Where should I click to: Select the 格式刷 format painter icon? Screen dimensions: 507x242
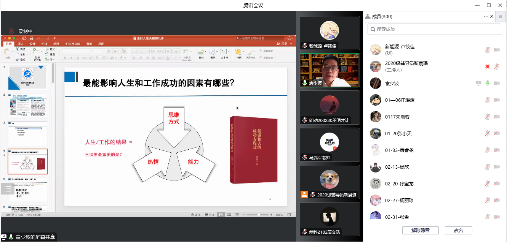pos(18,59)
